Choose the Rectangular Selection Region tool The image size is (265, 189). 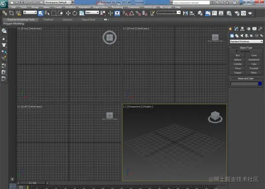[54, 13]
